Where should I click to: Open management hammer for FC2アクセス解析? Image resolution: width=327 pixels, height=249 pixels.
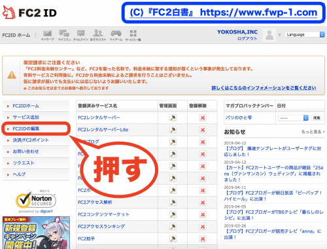tap(173, 202)
